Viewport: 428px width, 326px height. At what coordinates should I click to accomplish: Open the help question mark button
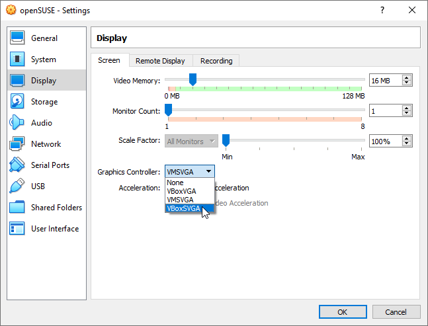point(382,11)
